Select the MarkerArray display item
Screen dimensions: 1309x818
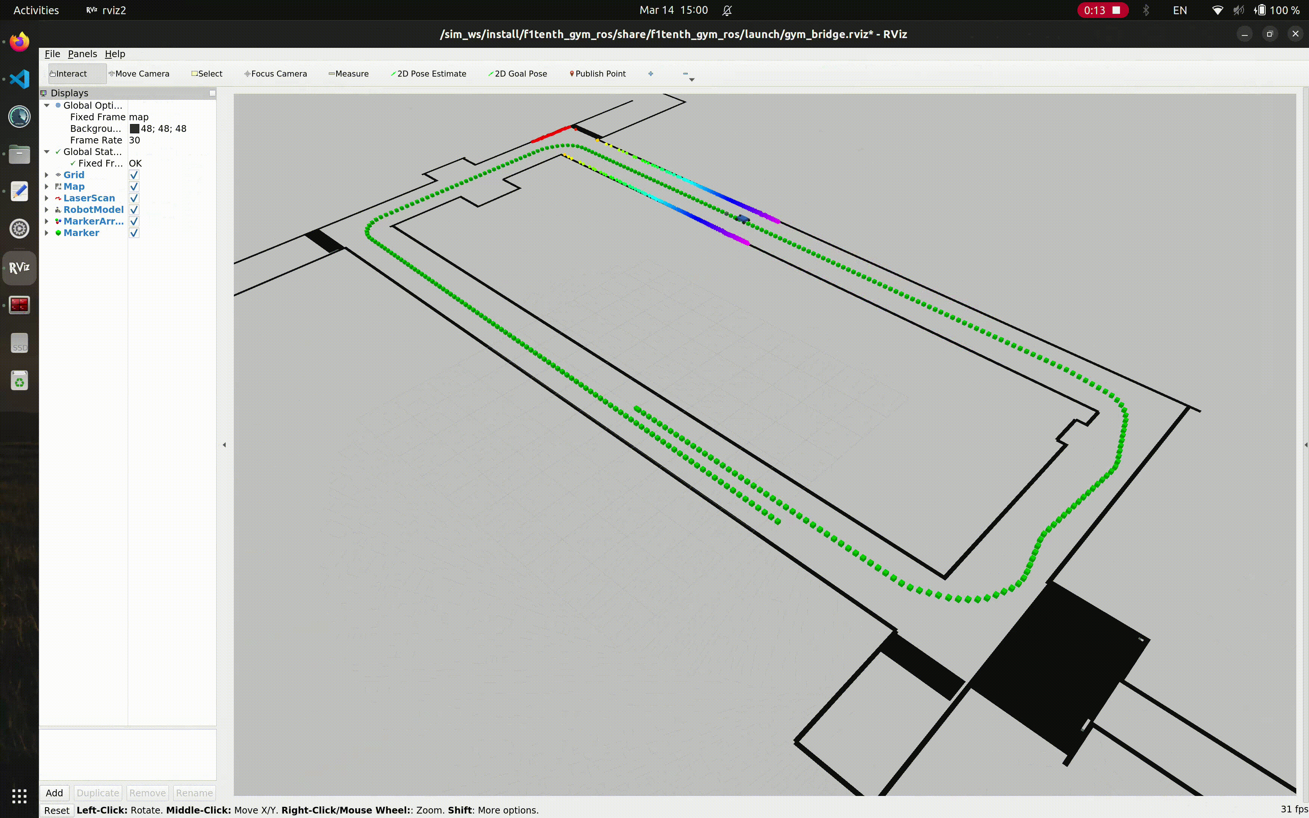point(93,221)
